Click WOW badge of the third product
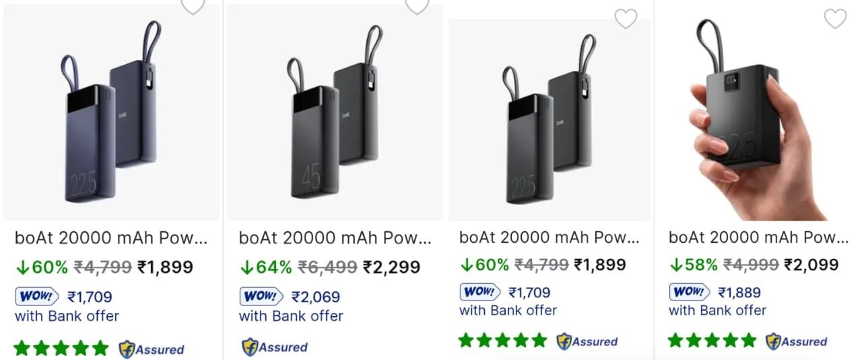Screen dimensions: 862x360 (x=480, y=292)
